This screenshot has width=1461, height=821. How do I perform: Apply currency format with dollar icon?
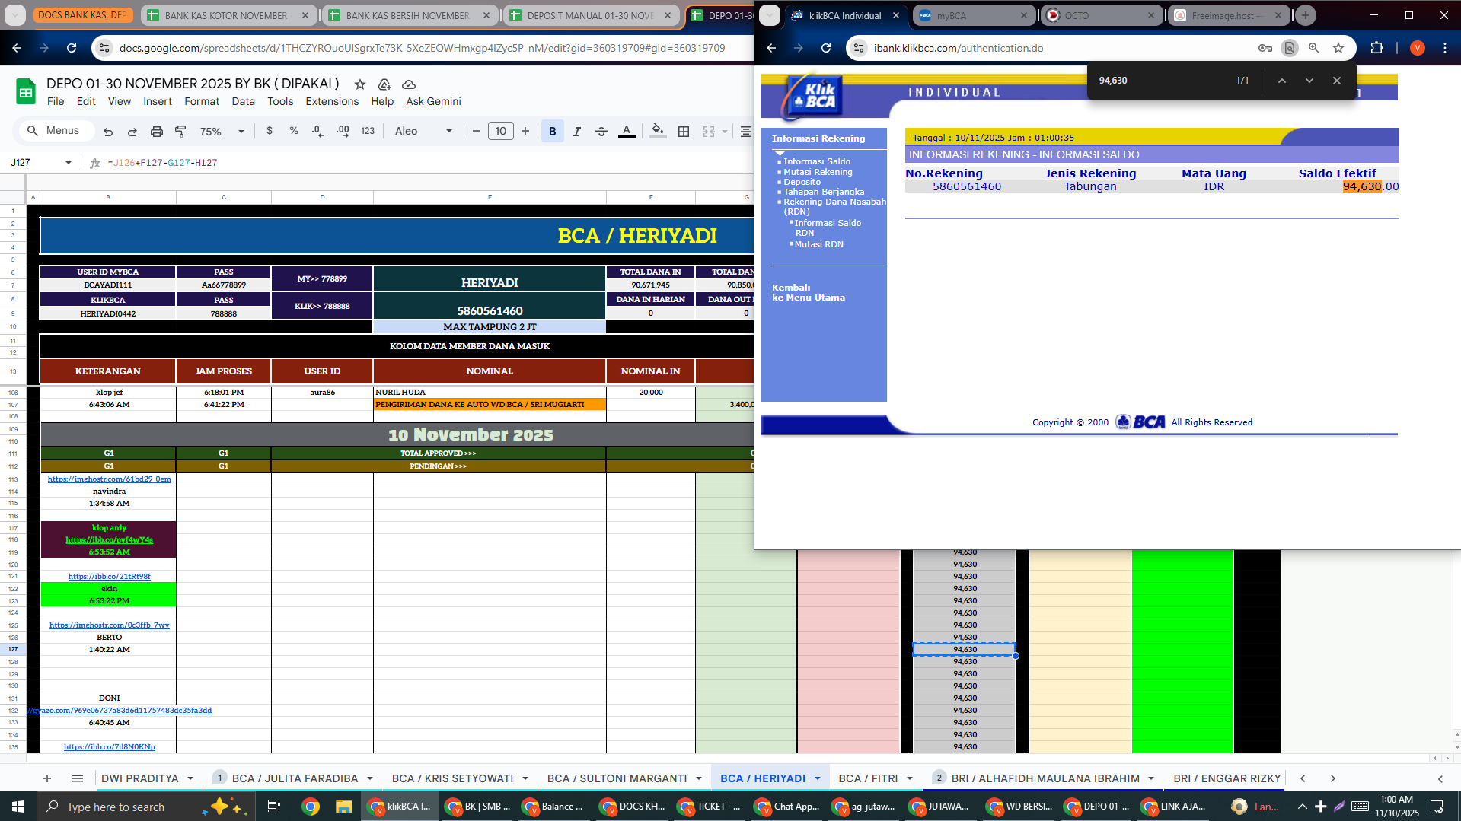click(x=270, y=131)
